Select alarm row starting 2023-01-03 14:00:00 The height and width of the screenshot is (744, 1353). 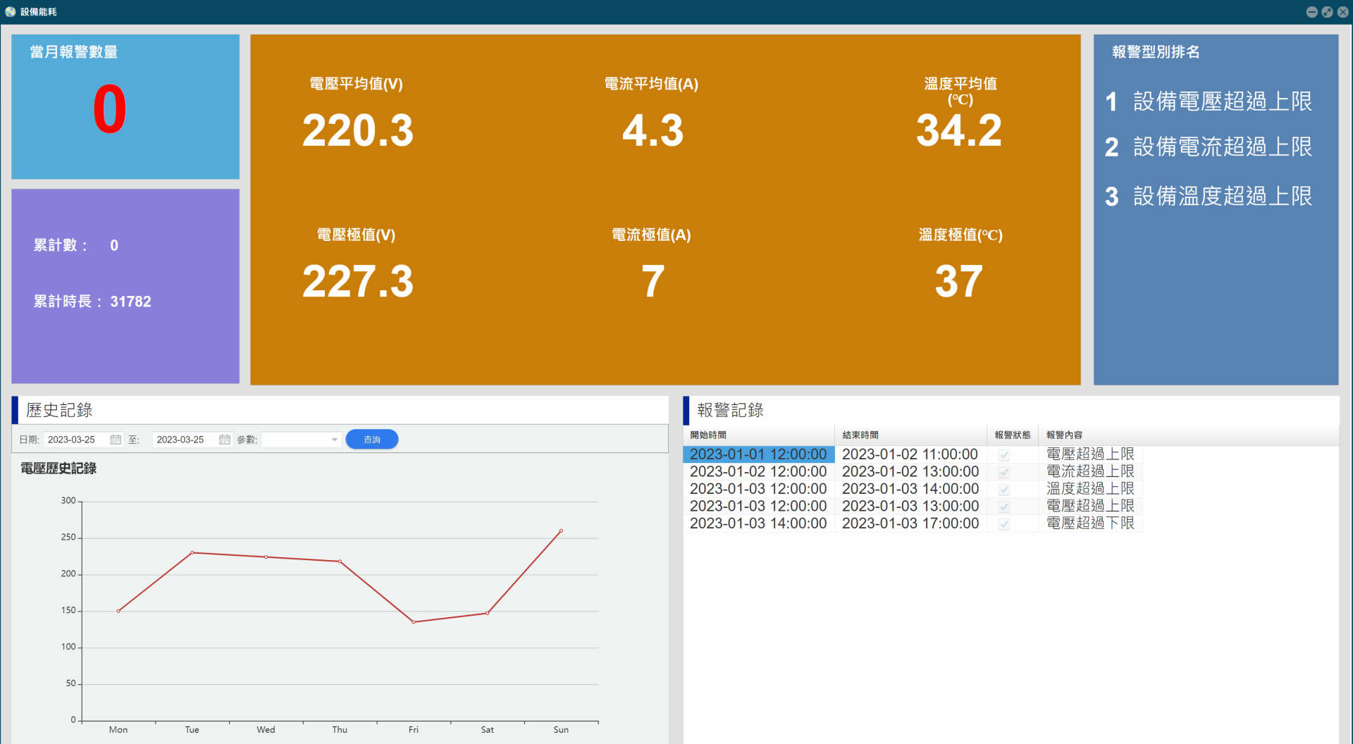(912, 523)
